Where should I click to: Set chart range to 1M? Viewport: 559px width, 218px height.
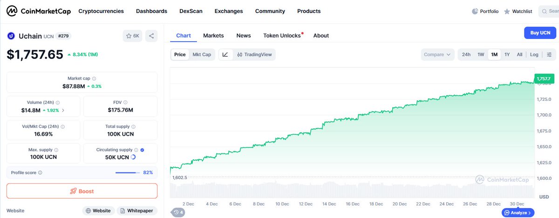(494, 54)
